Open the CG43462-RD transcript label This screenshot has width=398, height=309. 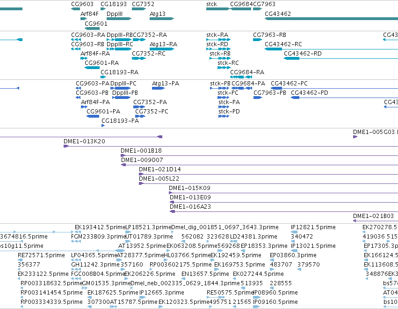pyautogui.click(x=303, y=54)
